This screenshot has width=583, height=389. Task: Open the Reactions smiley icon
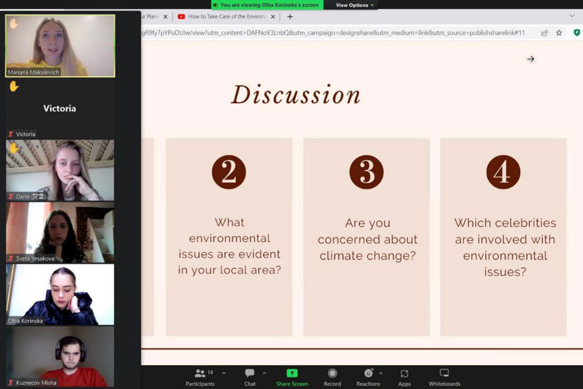click(368, 373)
